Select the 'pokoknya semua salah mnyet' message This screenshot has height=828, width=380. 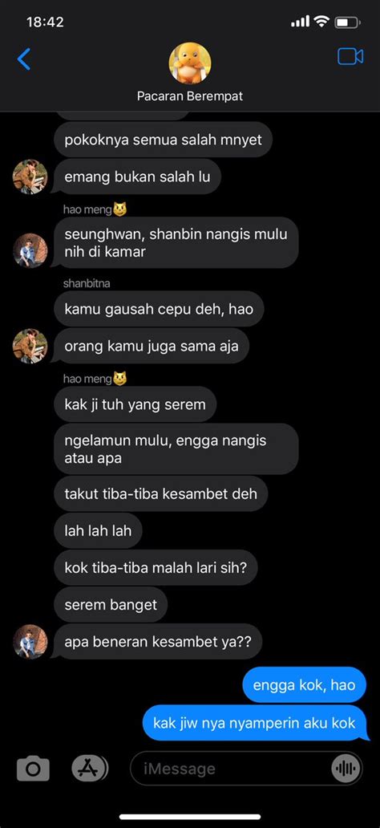point(163,140)
